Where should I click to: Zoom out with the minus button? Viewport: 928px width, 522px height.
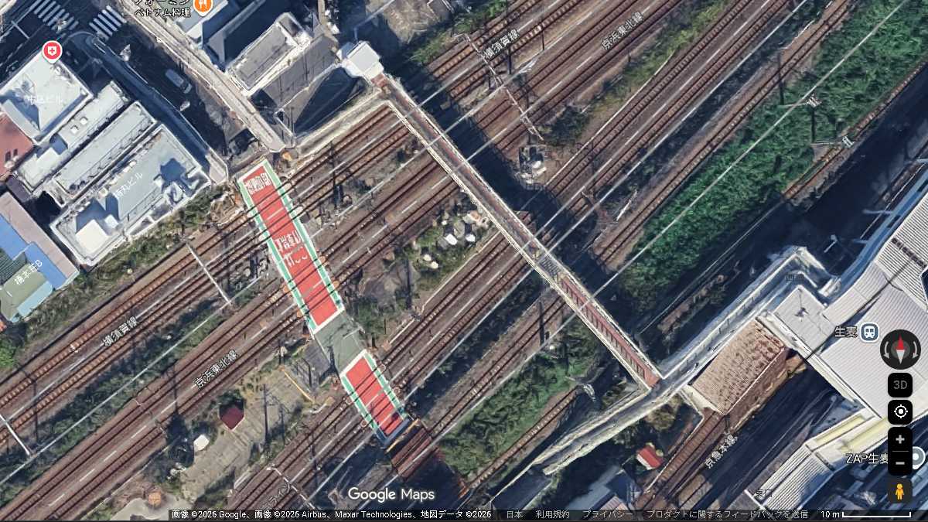(900, 462)
